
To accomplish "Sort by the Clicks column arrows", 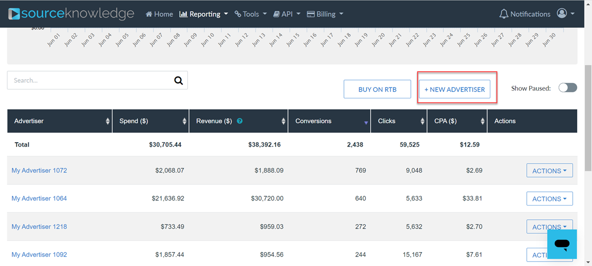I will coord(423,121).
